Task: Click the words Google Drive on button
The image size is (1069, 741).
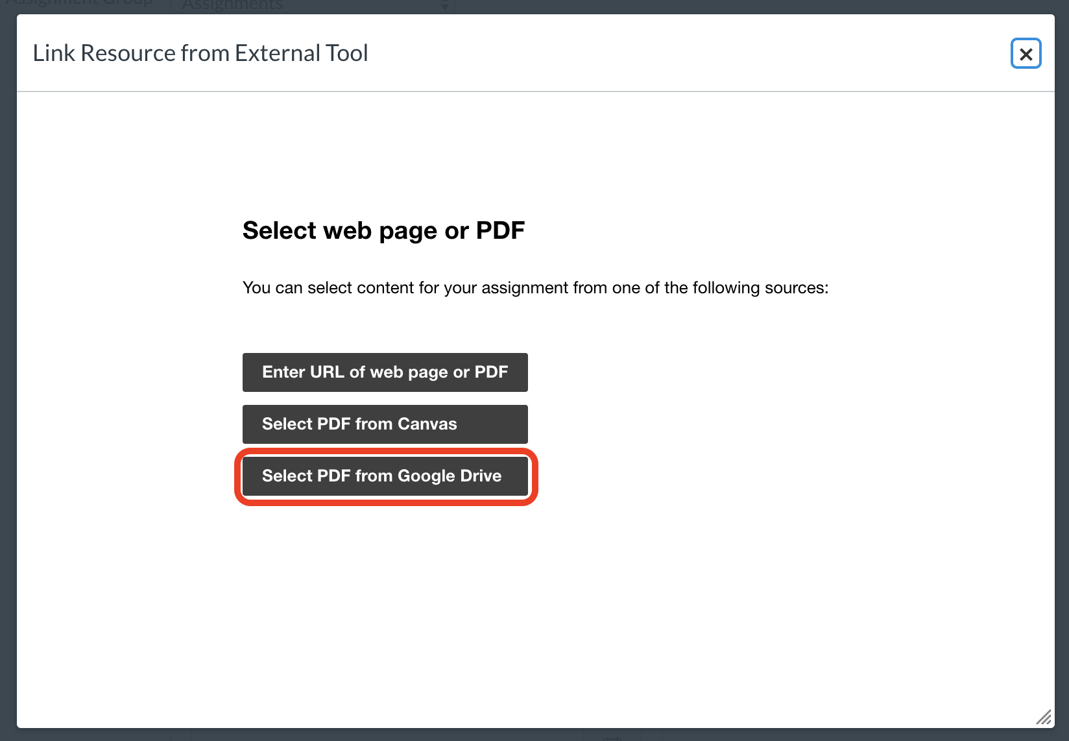Action: (x=450, y=476)
